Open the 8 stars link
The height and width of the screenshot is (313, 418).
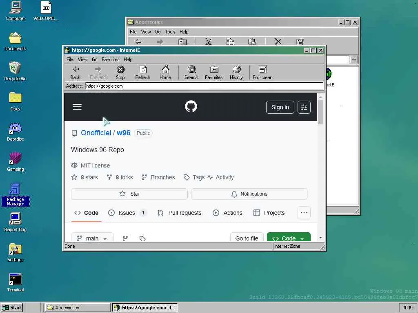click(x=84, y=177)
